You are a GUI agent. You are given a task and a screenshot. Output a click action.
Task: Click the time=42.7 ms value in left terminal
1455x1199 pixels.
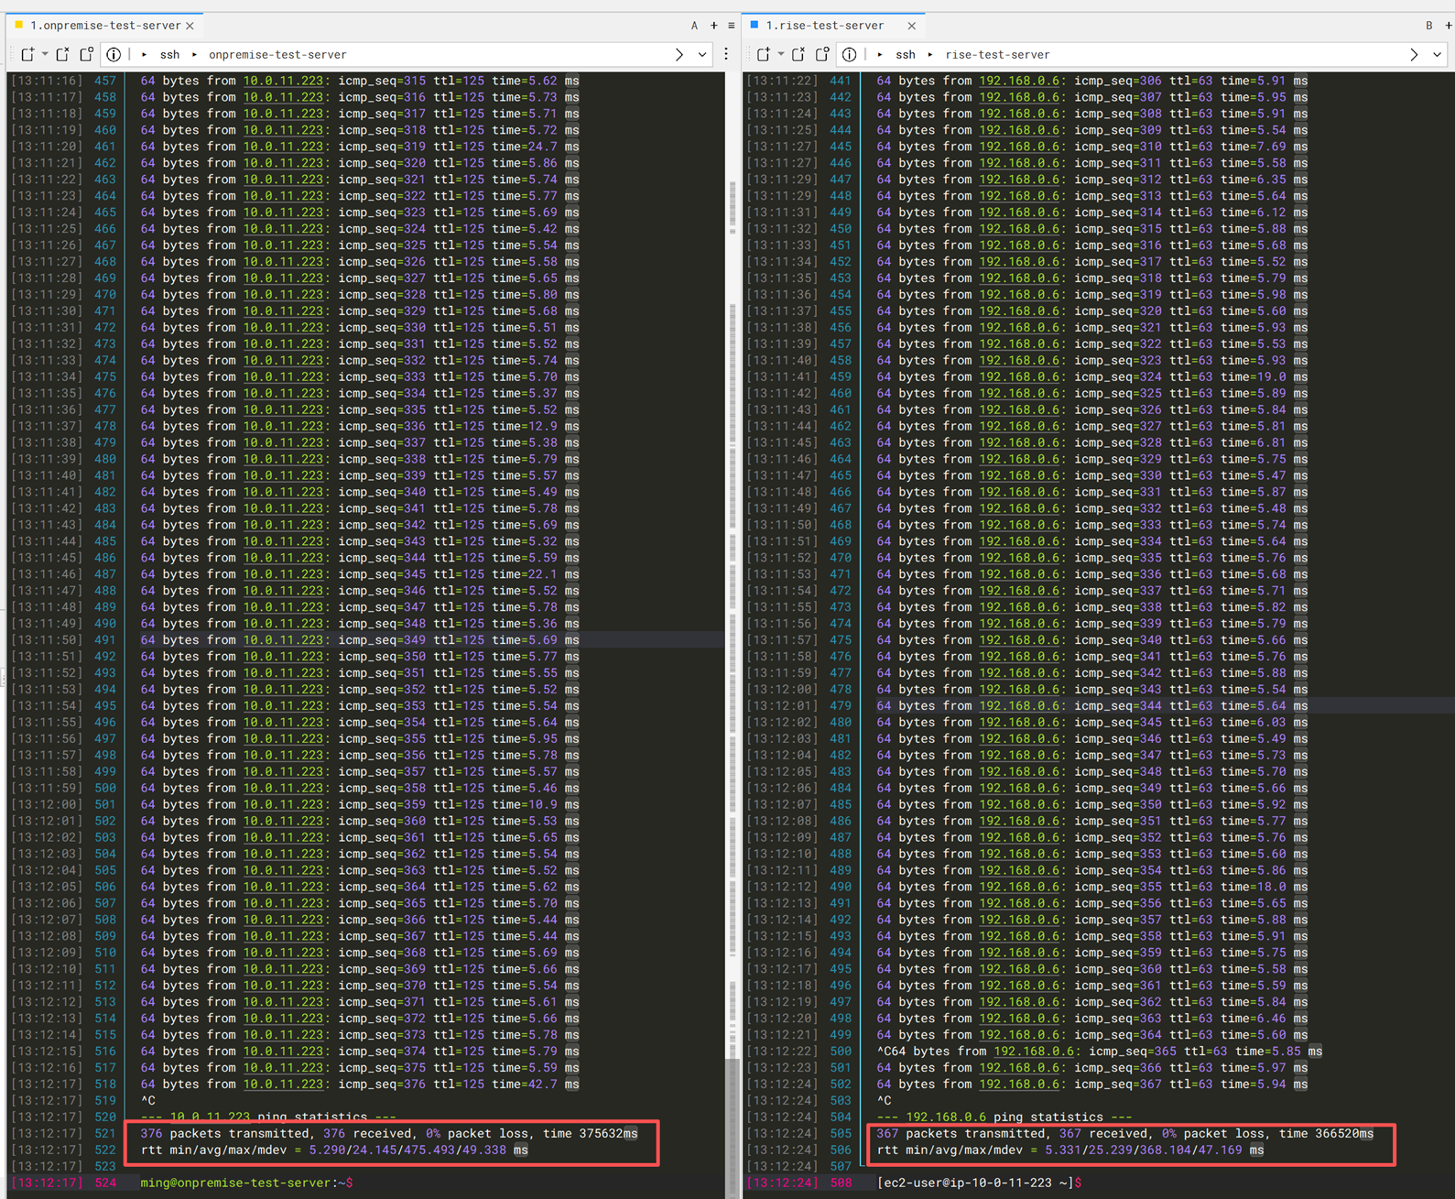click(x=536, y=1085)
